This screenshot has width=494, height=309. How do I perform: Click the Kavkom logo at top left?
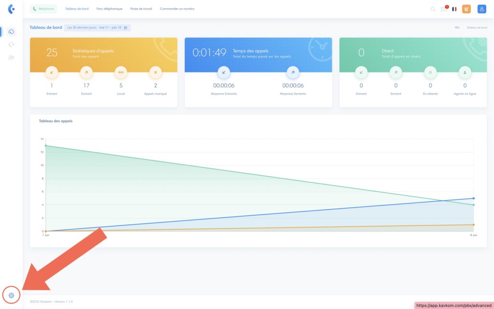pos(11,9)
